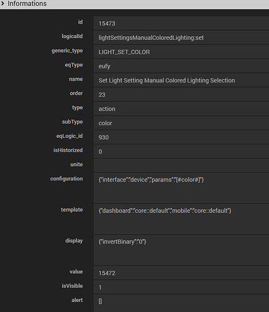Select the name field Set Light Setting Manual
Image resolution: width=269 pixels, height=312 pixels.
point(181,80)
